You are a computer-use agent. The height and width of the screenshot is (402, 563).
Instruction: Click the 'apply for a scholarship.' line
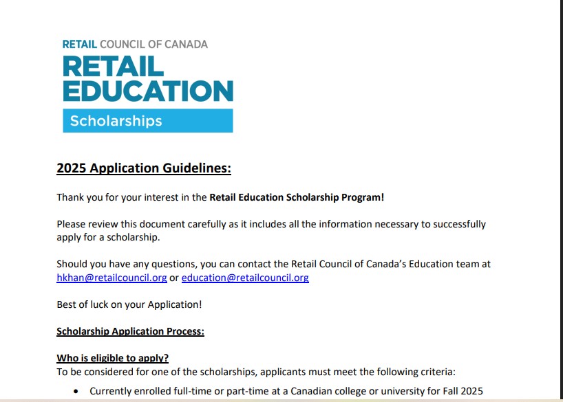[x=107, y=238]
